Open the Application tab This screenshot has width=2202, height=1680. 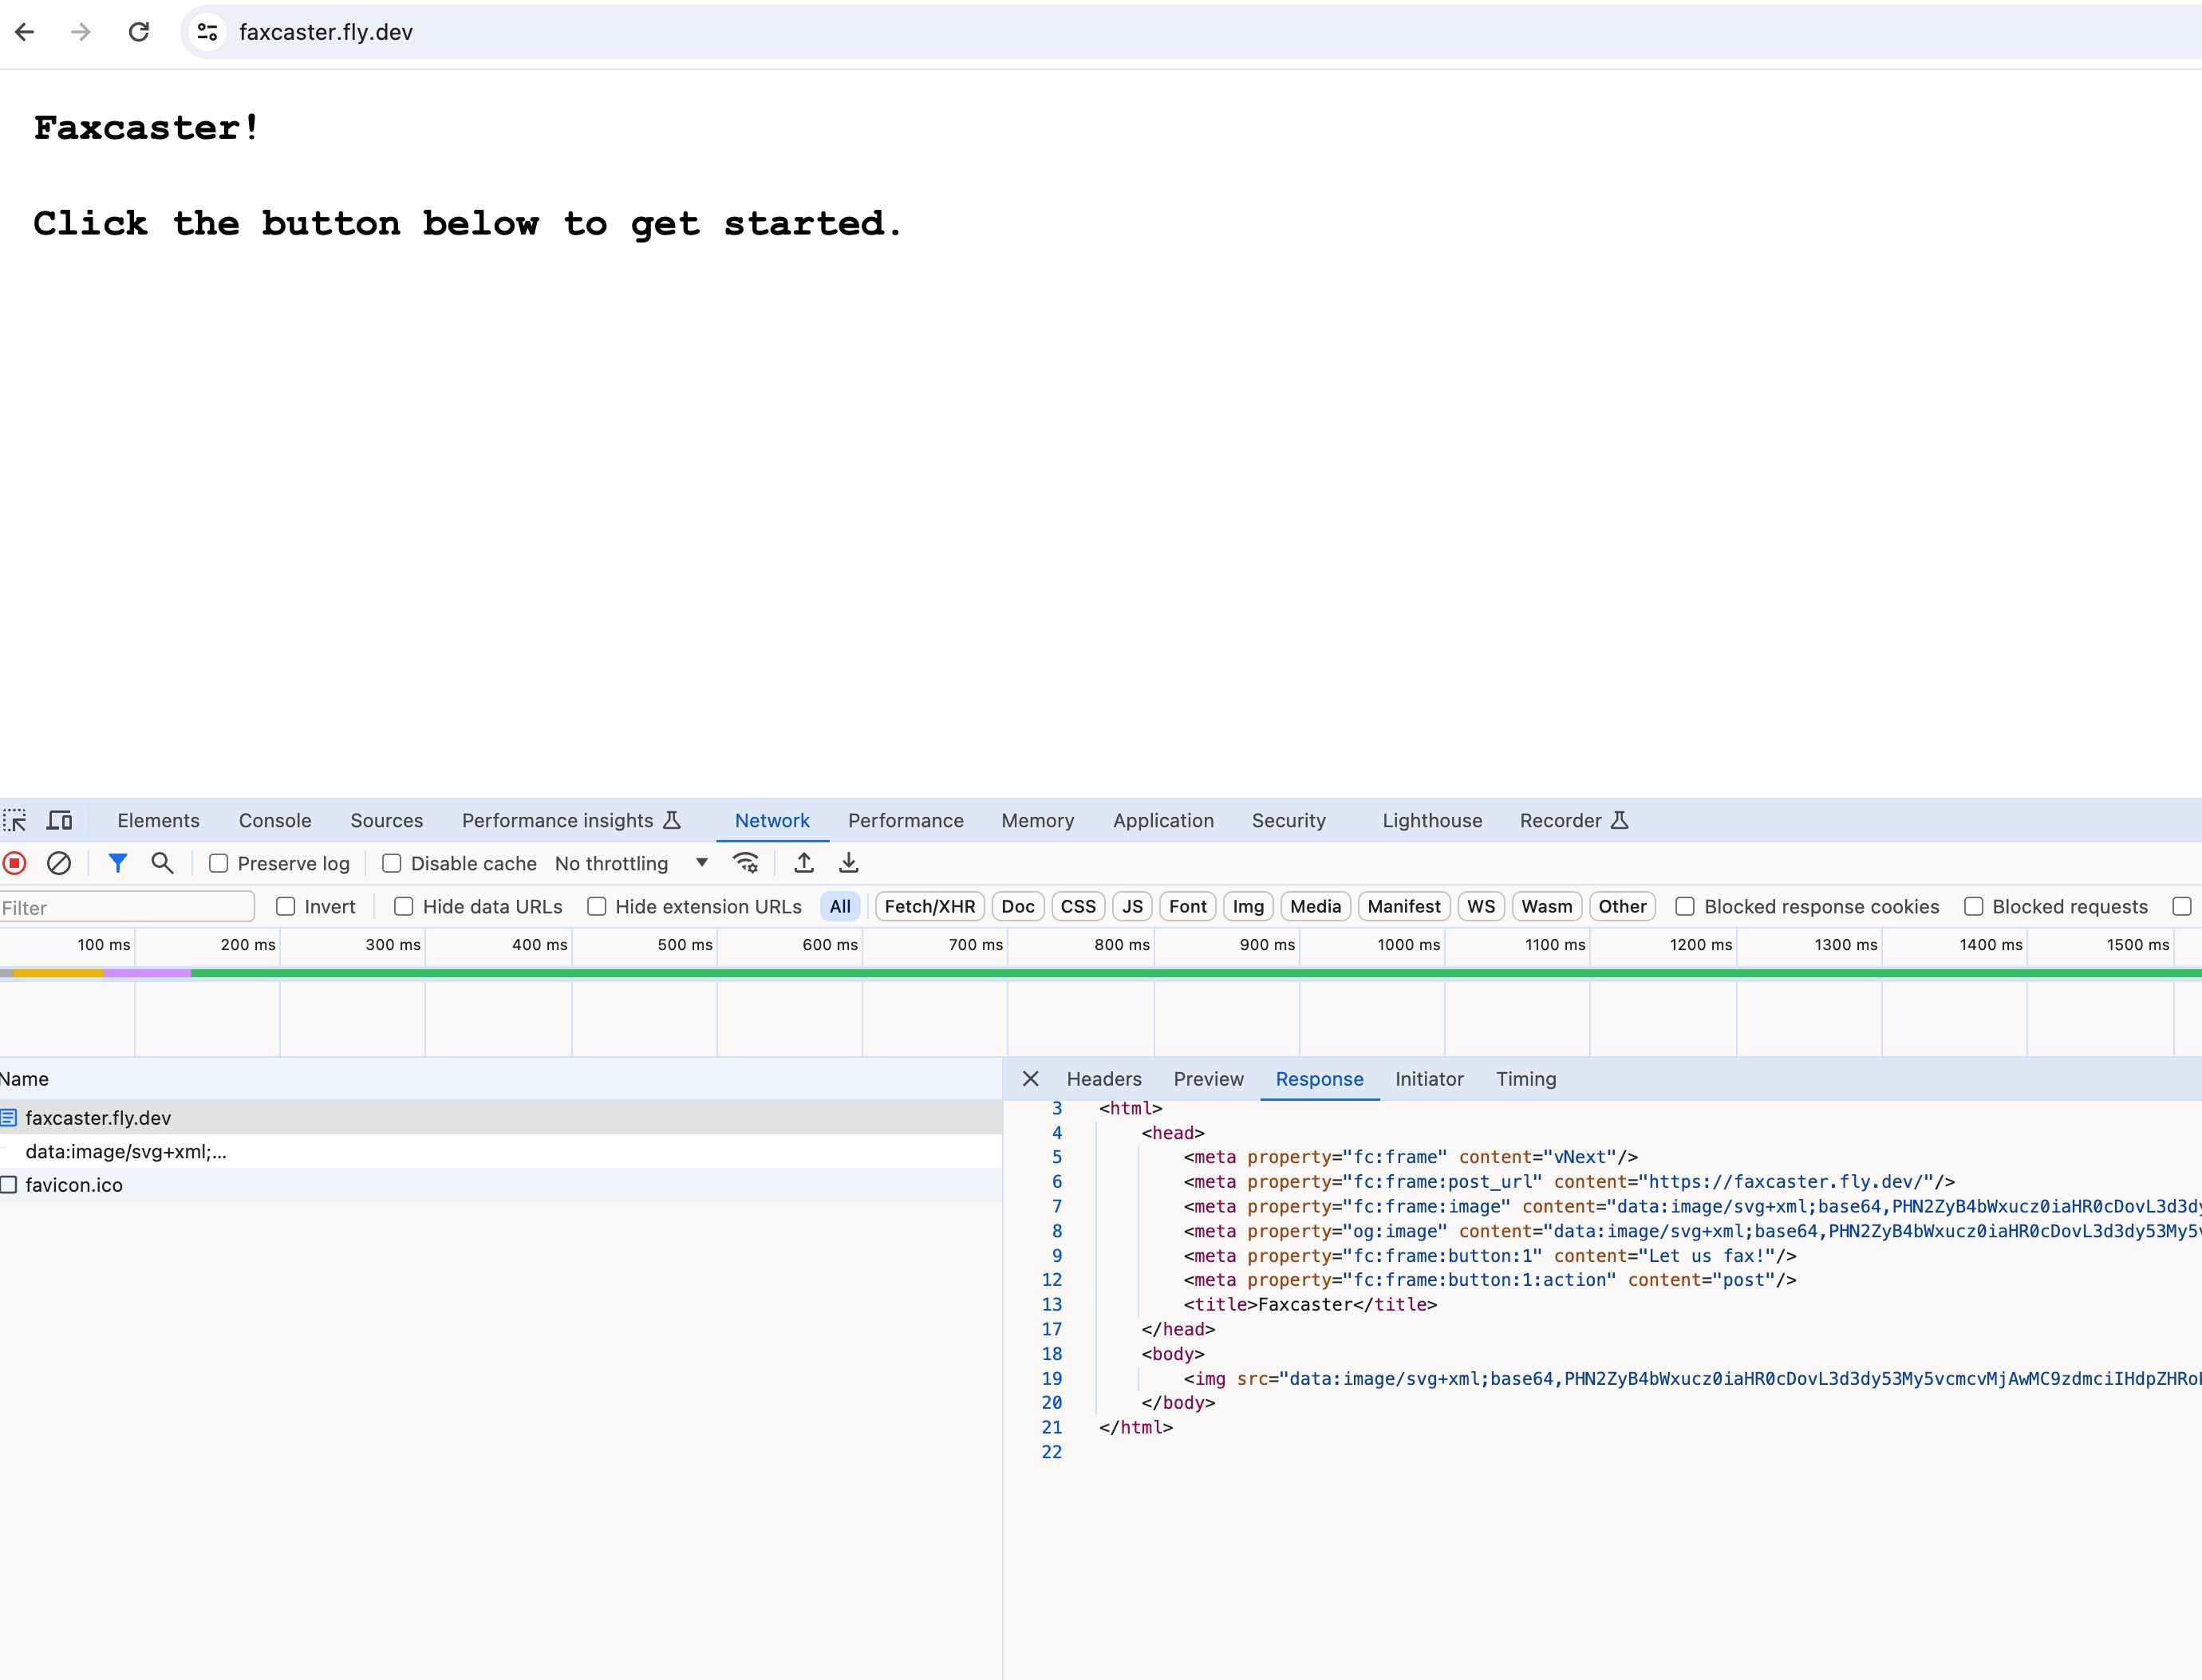coord(1163,820)
